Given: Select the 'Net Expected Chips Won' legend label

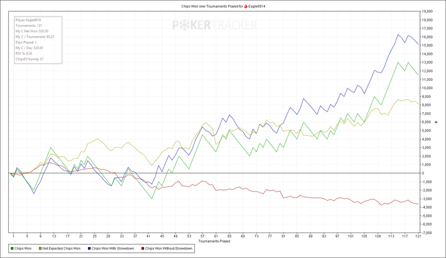Looking at the screenshot, I should (x=61, y=248).
